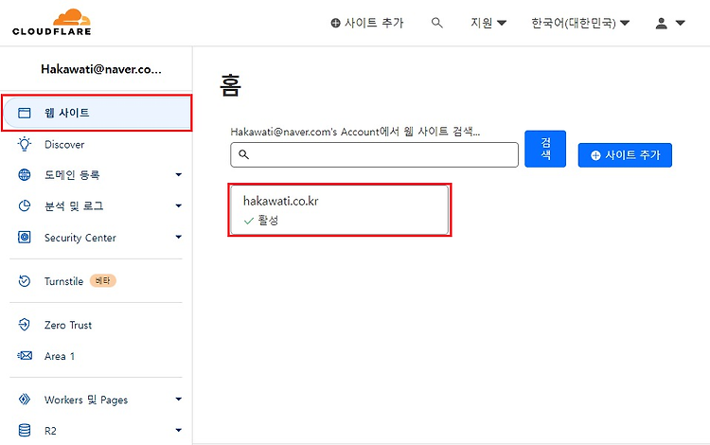710x445 pixels.
Task: Click the R2 database icon
Action: (x=24, y=431)
